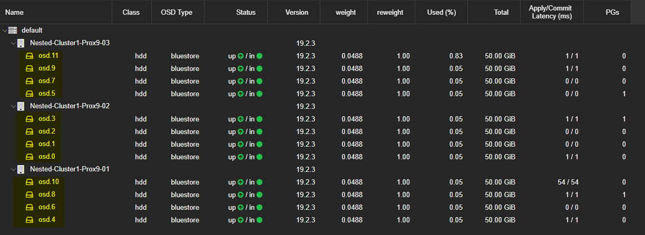Sort by the Name column header
The height and width of the screenshot is (235, 645).
click(x=56, y=12)
